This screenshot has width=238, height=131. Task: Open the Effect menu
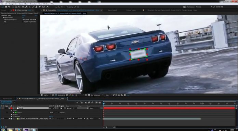click(x=26, y=4)
